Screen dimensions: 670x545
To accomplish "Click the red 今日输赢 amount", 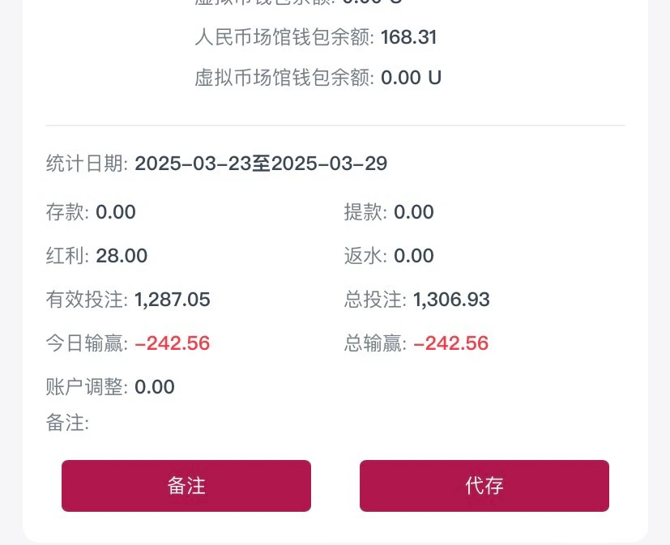I will pos(172,343).
